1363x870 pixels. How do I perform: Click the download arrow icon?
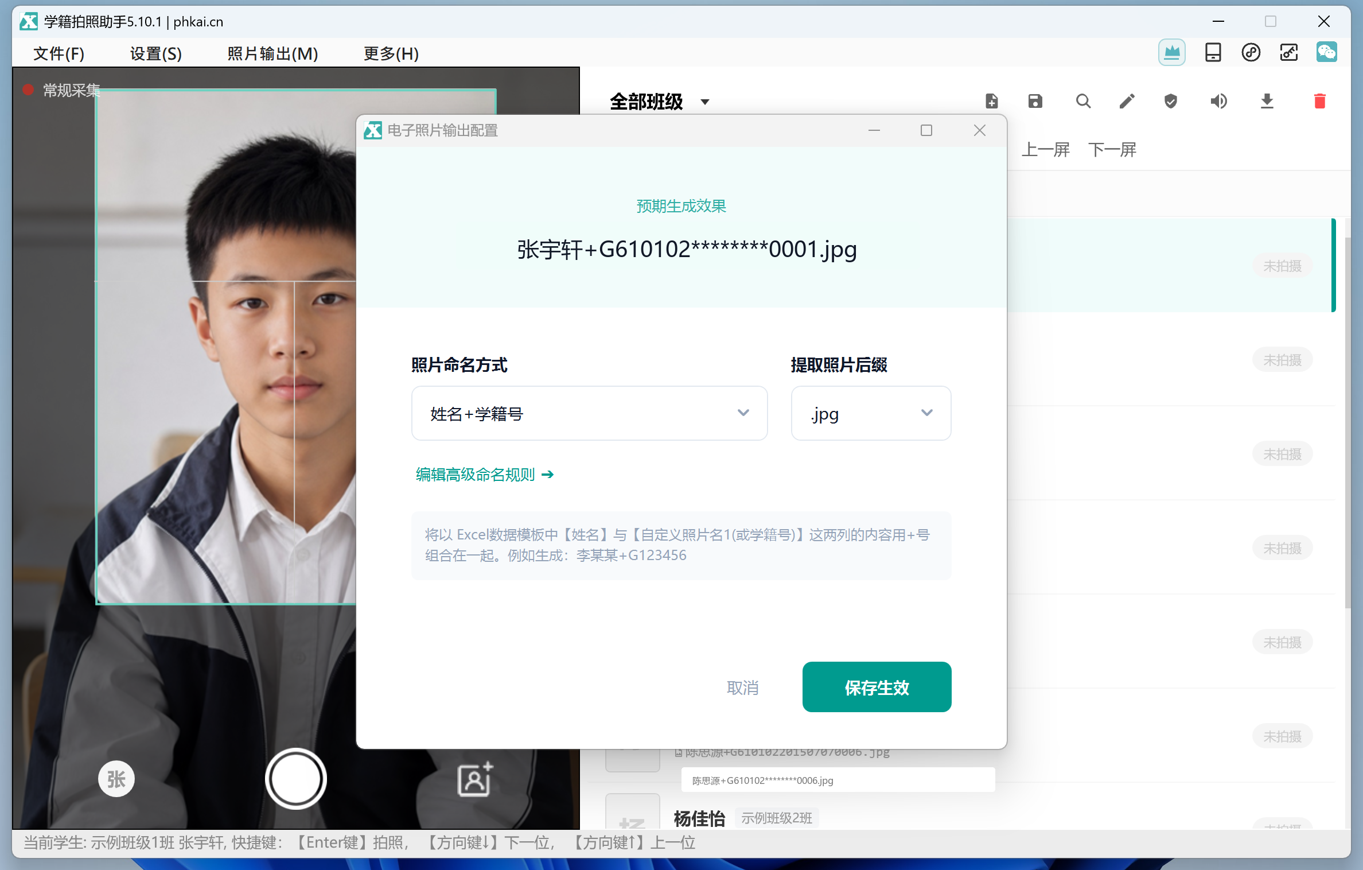click(1267, 101)
